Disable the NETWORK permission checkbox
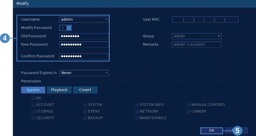The width and height of the screenshot is (256, 136). click(x=137, y=111)
